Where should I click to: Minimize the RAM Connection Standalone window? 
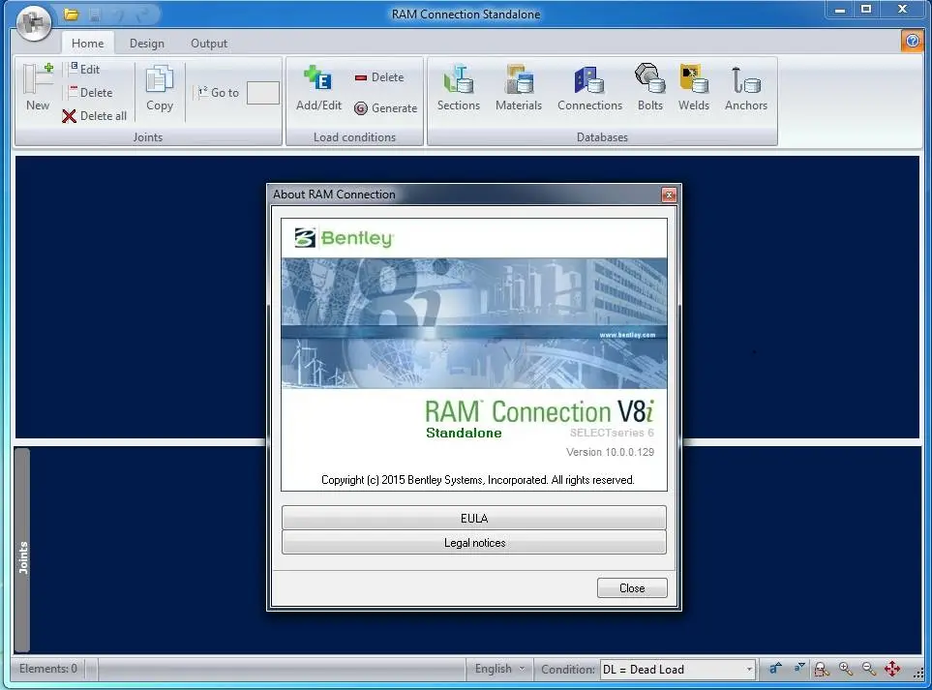click(x=839, y=10)
